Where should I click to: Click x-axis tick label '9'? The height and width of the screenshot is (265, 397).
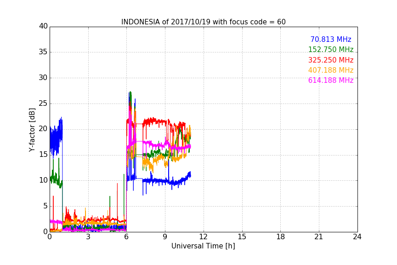[x=165, y=237]
